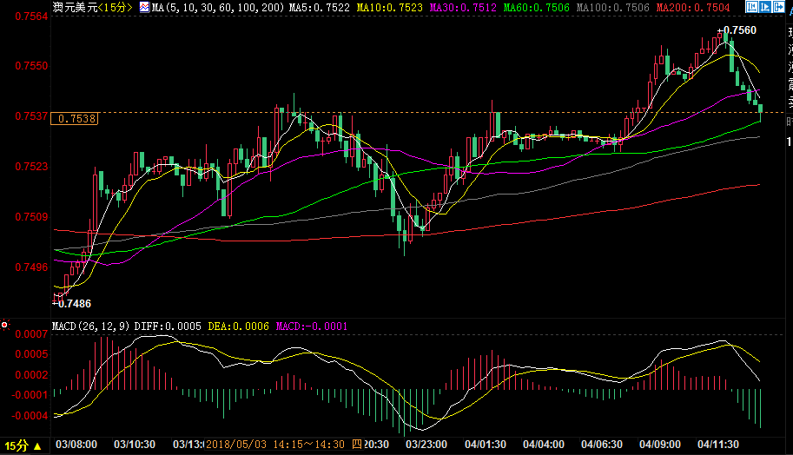Click the 04/06:30 time axis label

click(602, 445)
